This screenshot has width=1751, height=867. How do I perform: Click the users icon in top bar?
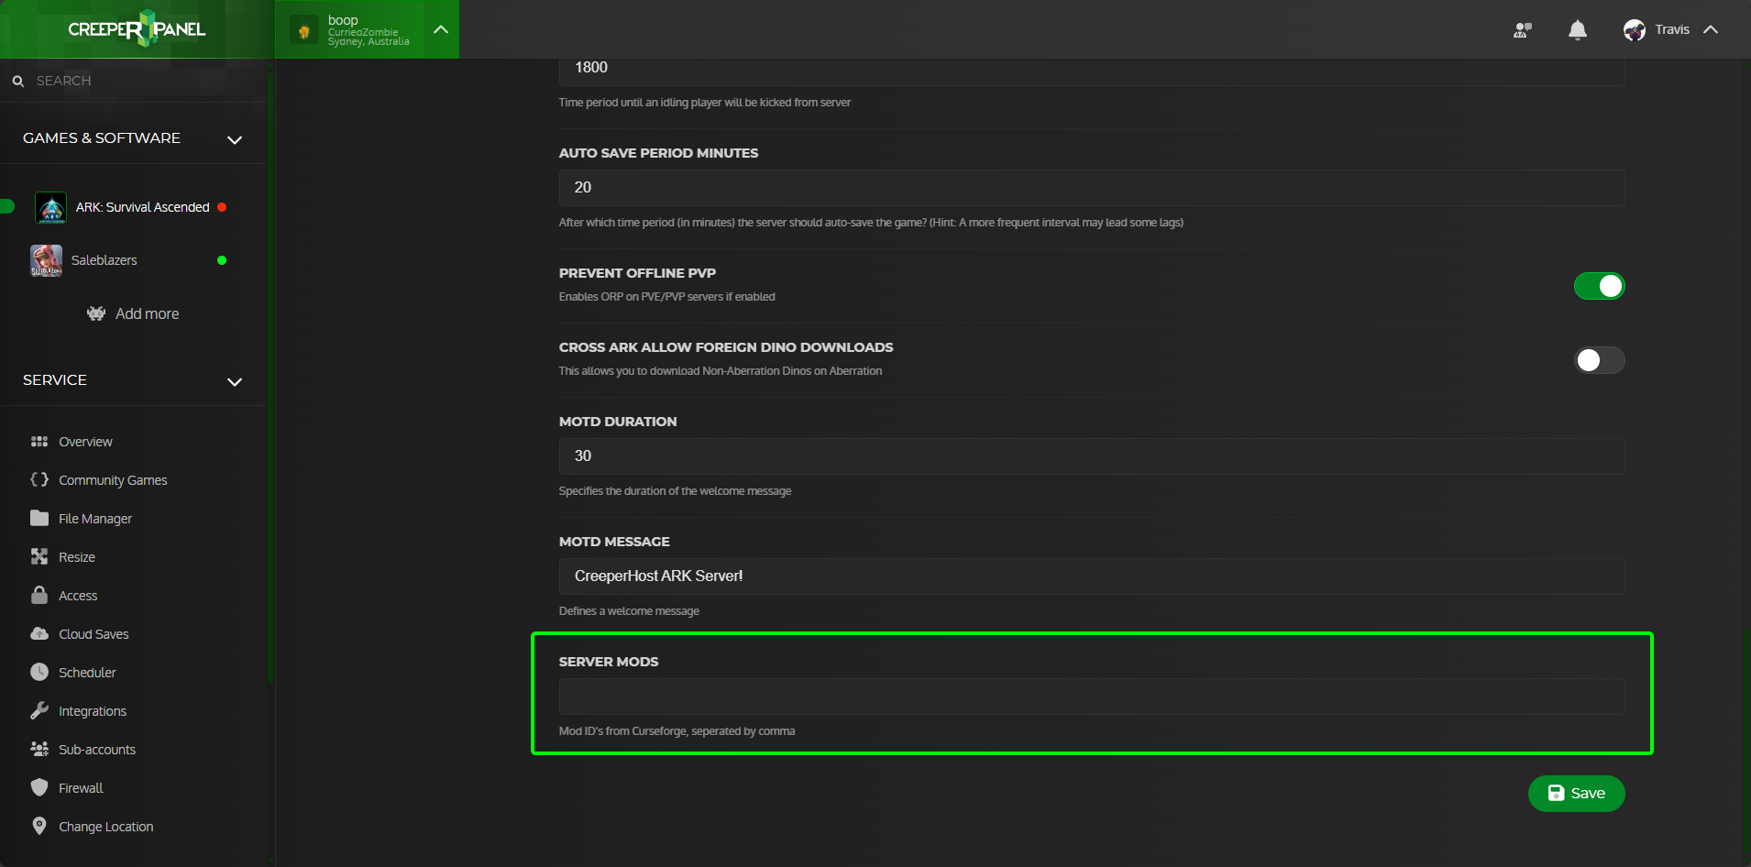[1523, 30]
